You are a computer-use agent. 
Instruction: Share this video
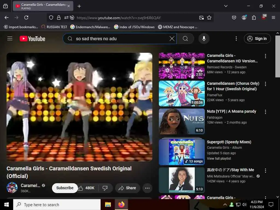[x=127, y=188]
